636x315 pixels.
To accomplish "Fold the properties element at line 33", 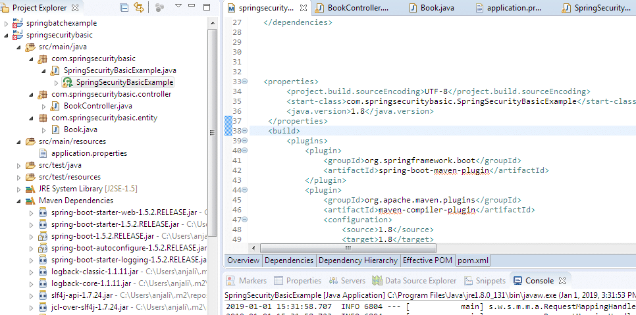I will (x=245, y=82).
